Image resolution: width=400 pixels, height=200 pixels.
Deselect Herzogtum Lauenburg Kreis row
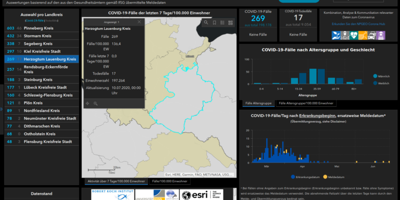42,59
